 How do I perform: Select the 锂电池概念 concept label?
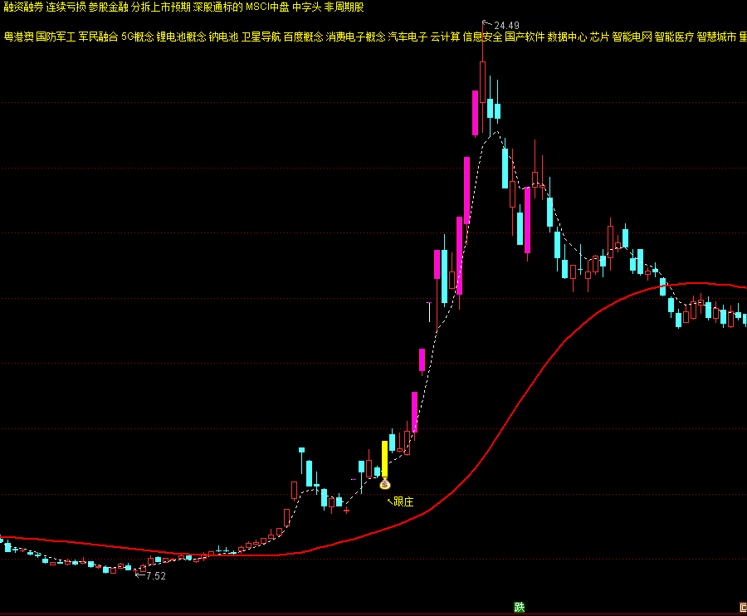[x=182, y=37]
